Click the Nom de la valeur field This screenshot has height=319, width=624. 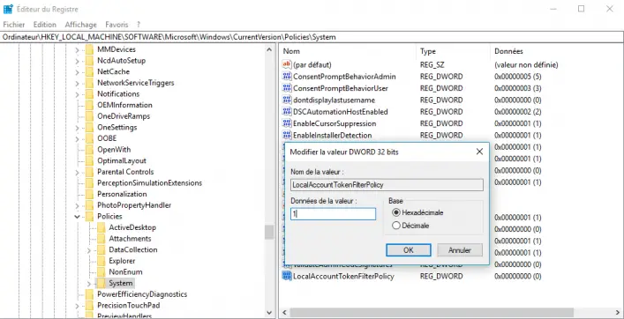(x=387, y=185)
